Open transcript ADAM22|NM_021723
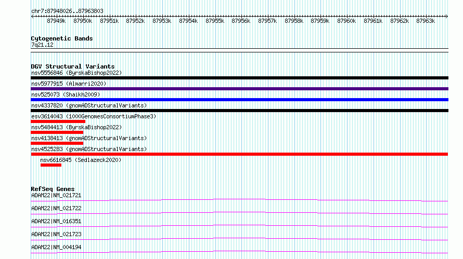 click(x=56, y=234)
